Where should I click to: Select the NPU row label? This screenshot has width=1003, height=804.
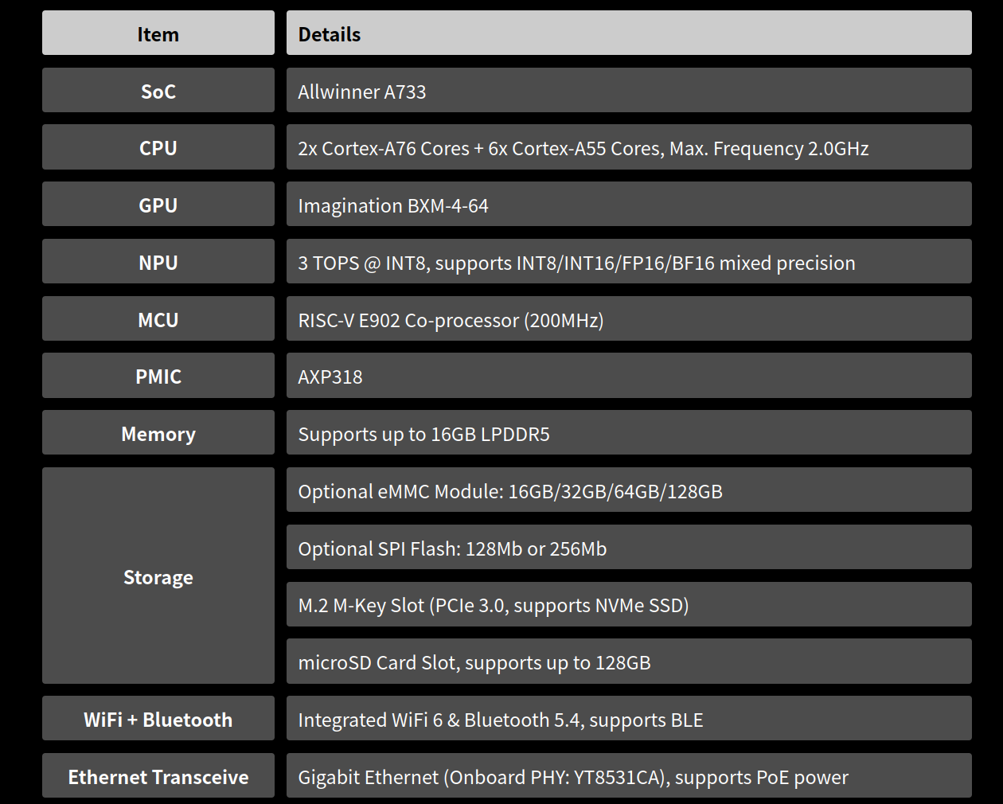[158, 263]
